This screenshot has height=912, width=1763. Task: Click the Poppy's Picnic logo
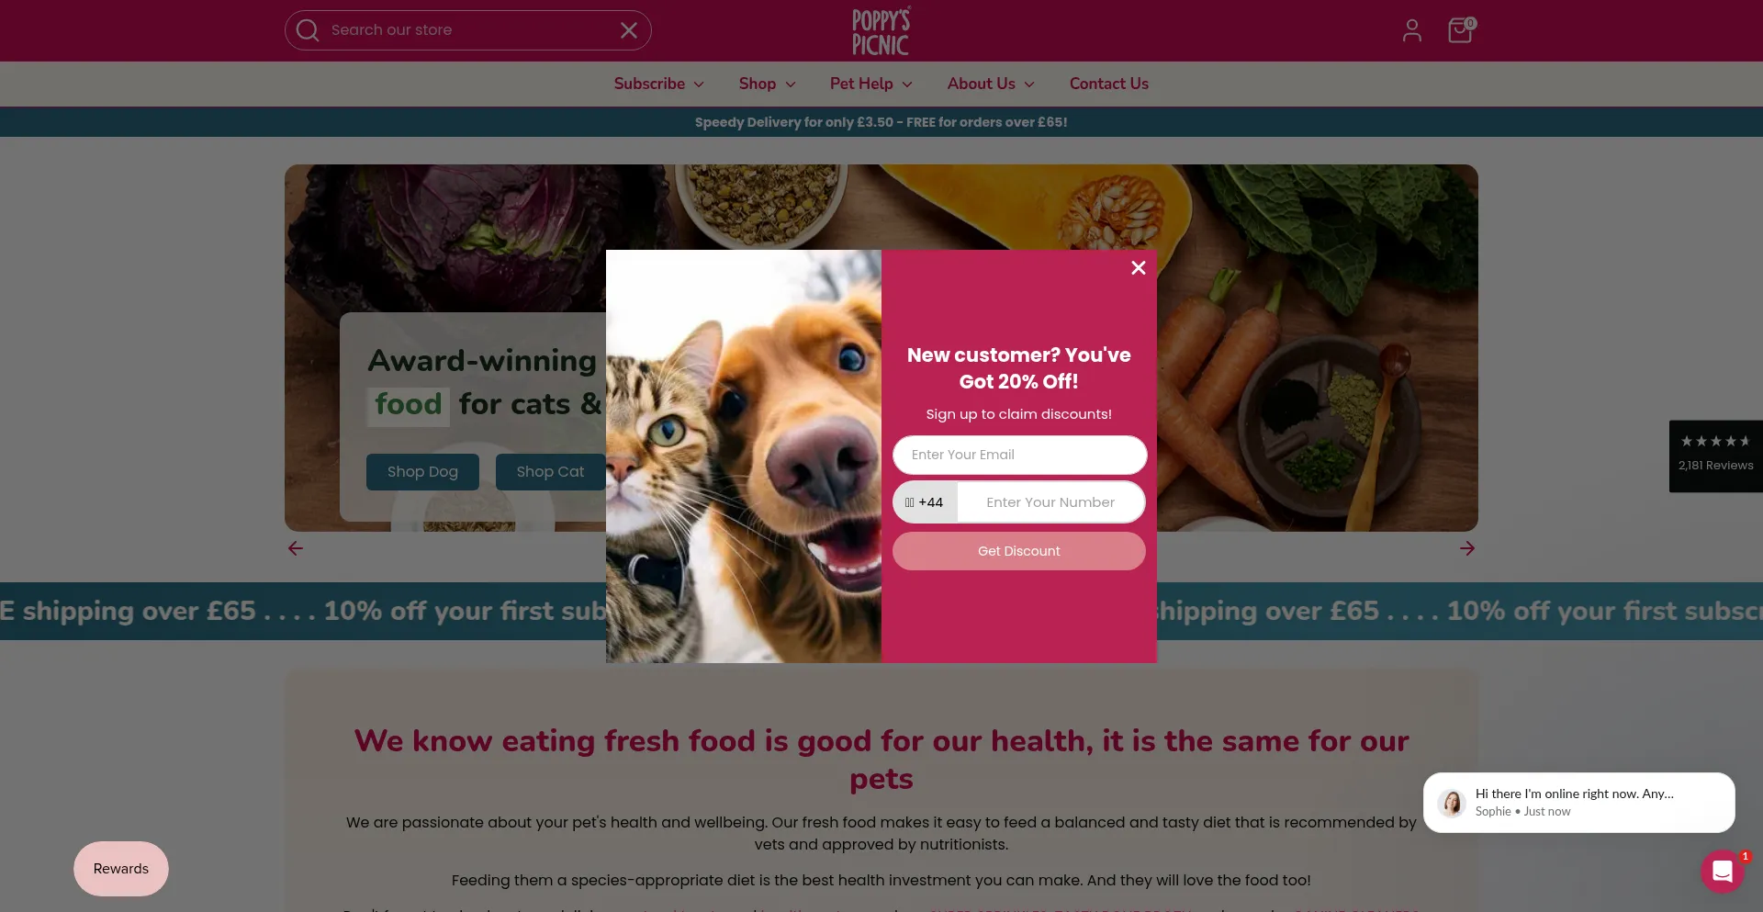click(881, 31)
